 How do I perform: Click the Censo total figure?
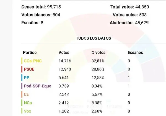pyautogui.click(x=54, y=7)
